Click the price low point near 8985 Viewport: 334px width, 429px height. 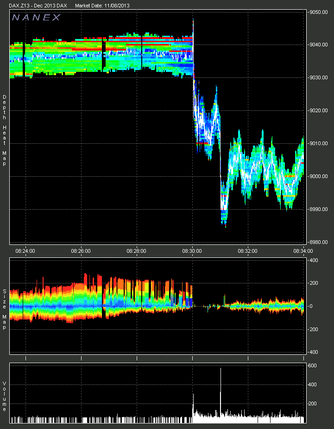[x=226, y=226]
